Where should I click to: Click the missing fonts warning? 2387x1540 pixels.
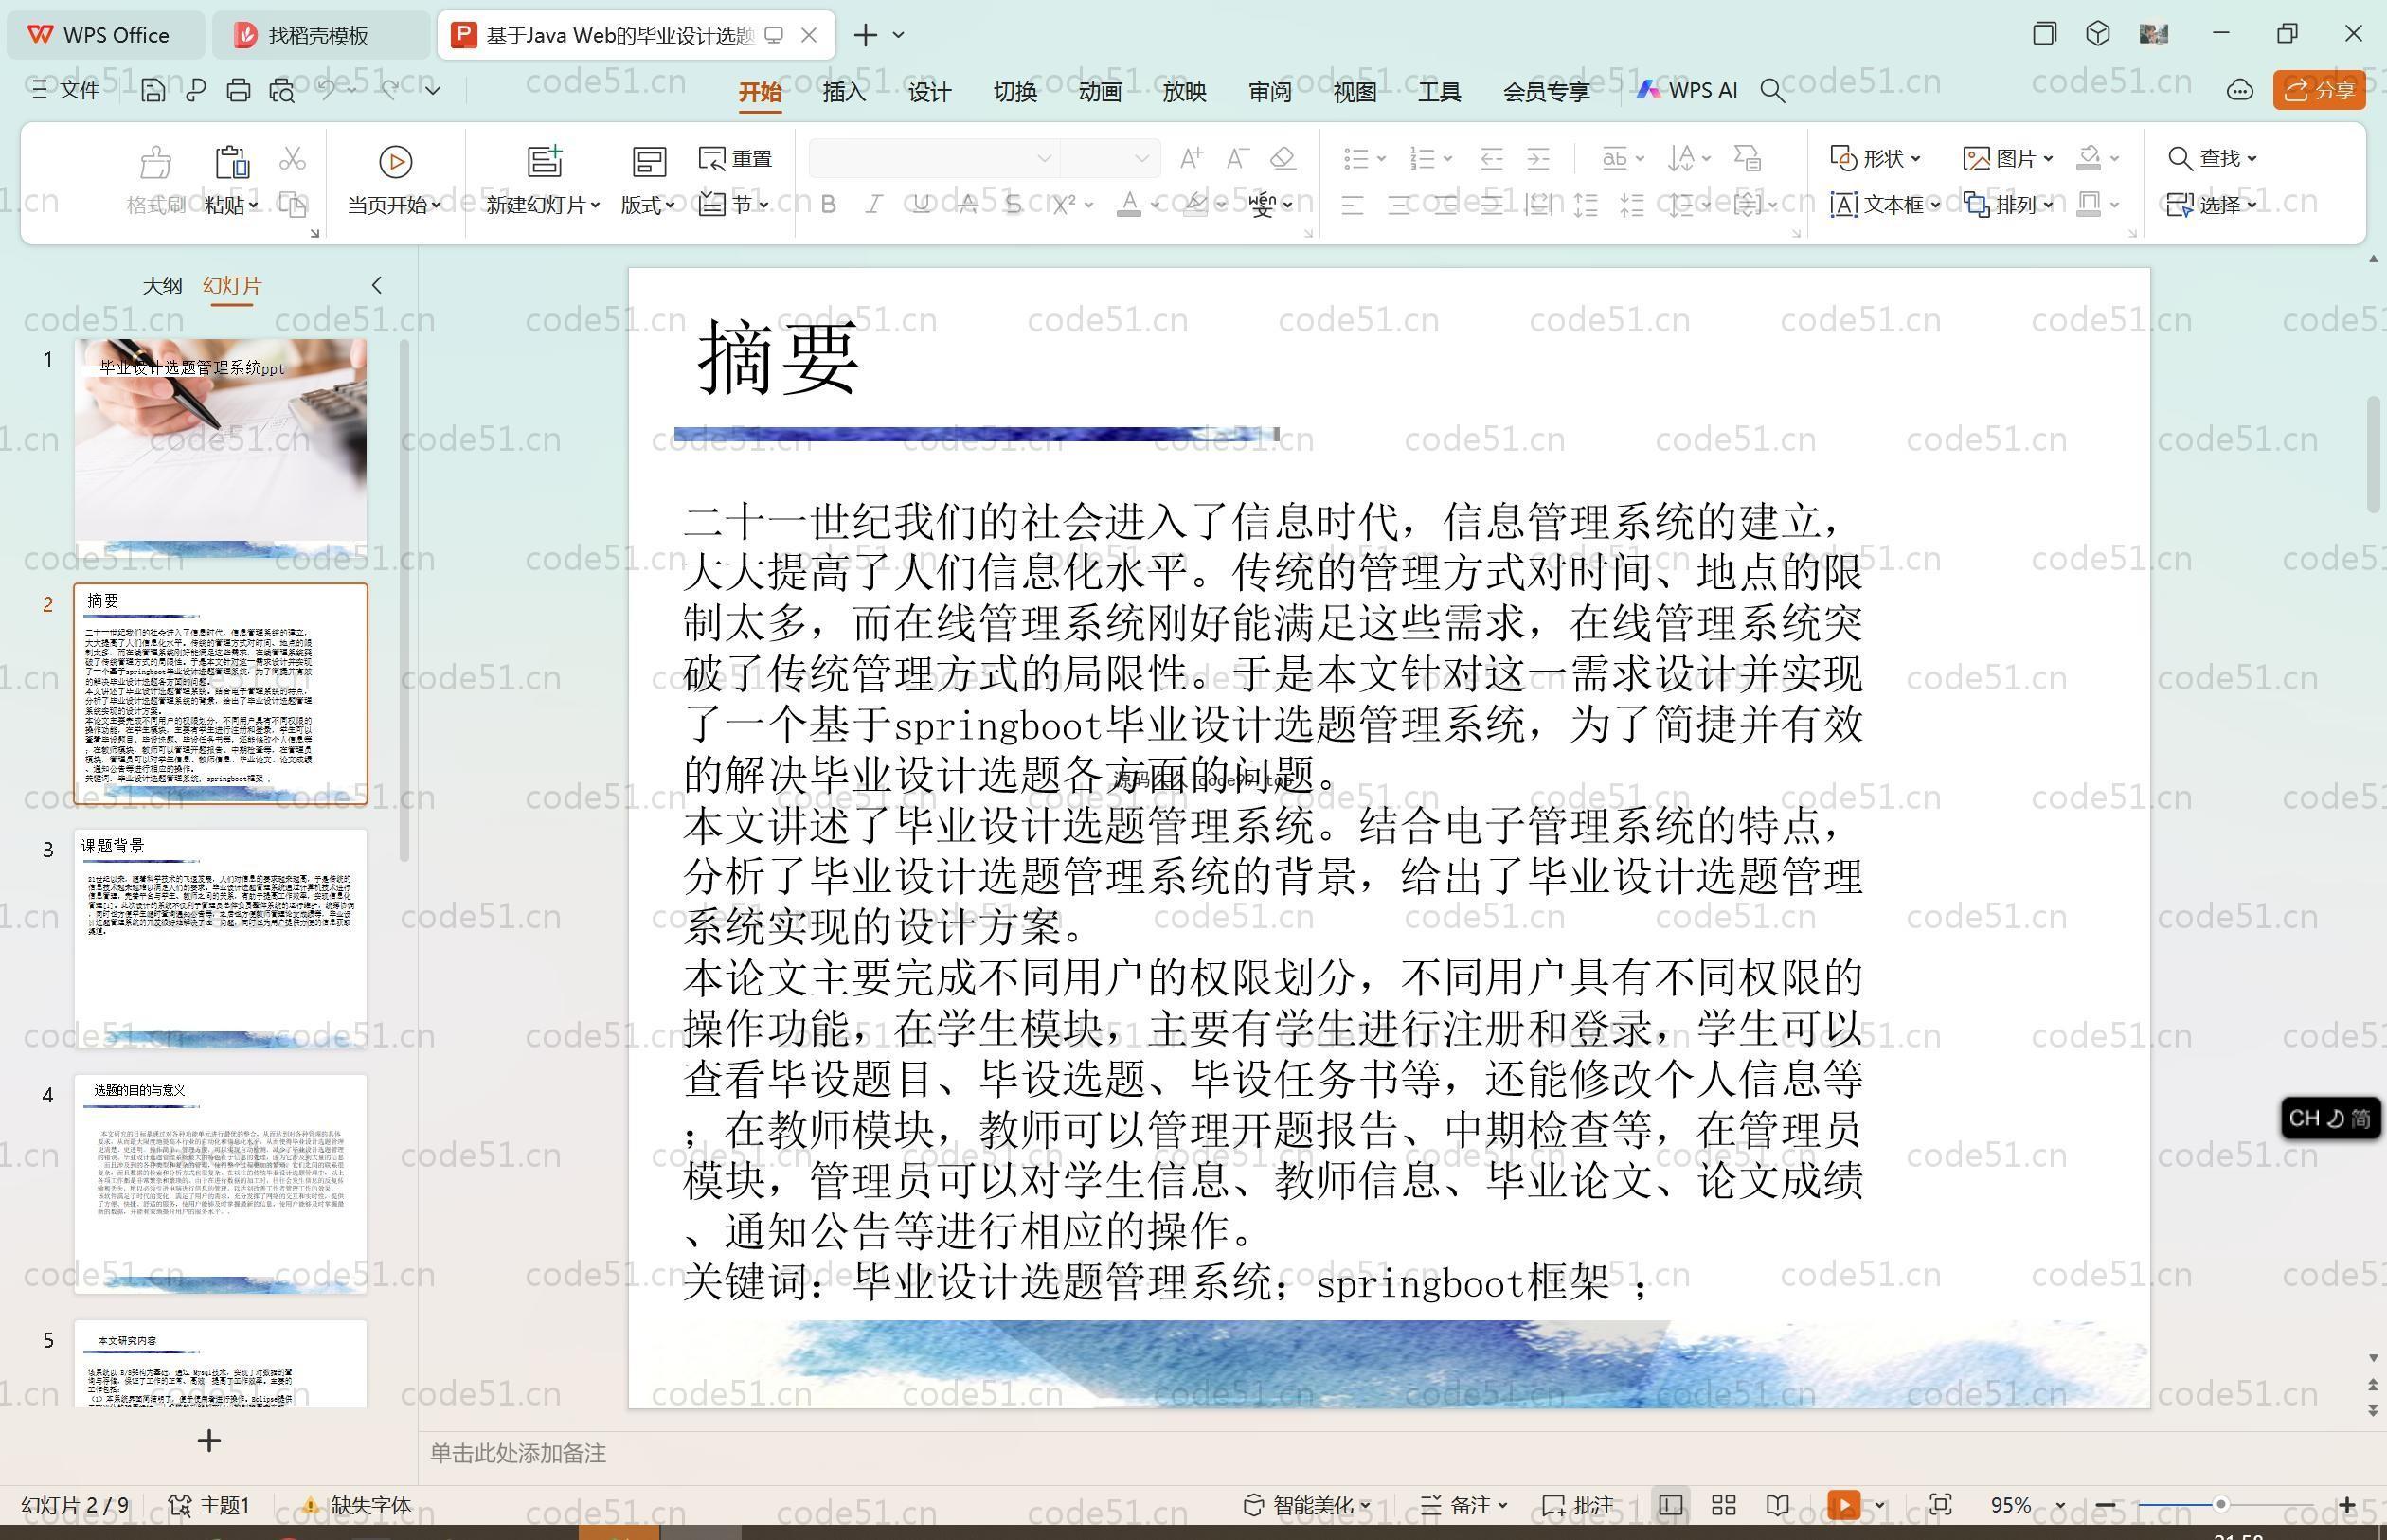[x=357, y=1505]
